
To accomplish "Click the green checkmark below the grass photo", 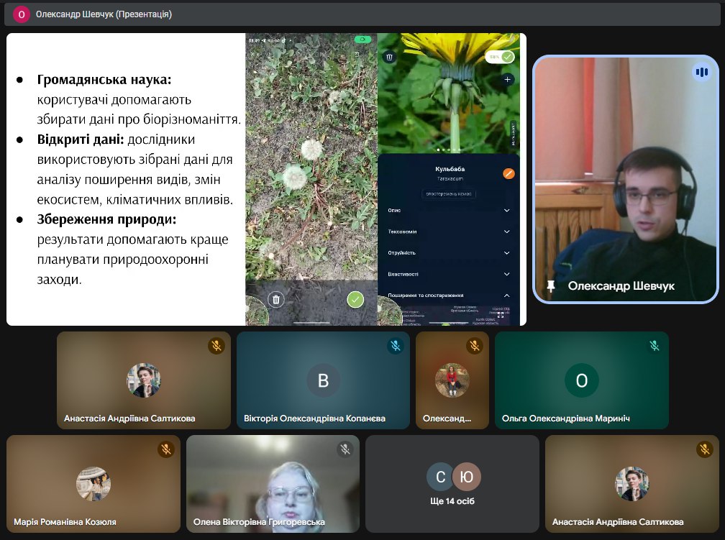I will pyautogui.click(x=355, y=299).
